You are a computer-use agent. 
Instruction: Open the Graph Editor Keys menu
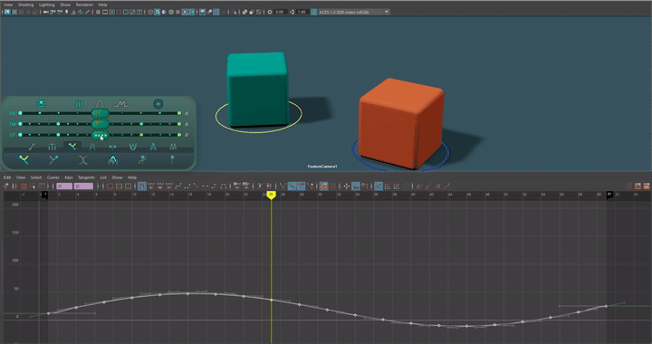(69, 177)
